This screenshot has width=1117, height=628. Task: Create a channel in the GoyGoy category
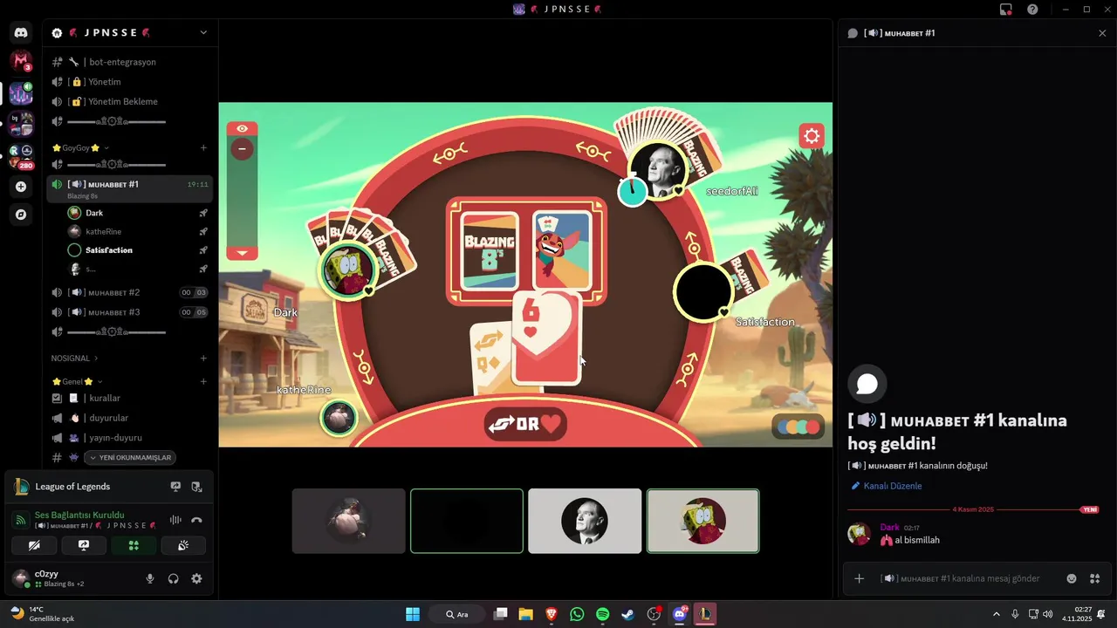[203, 147]
